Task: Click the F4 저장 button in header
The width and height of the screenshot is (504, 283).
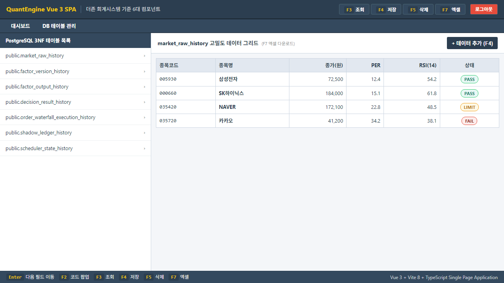Action: tap(386, 9)
